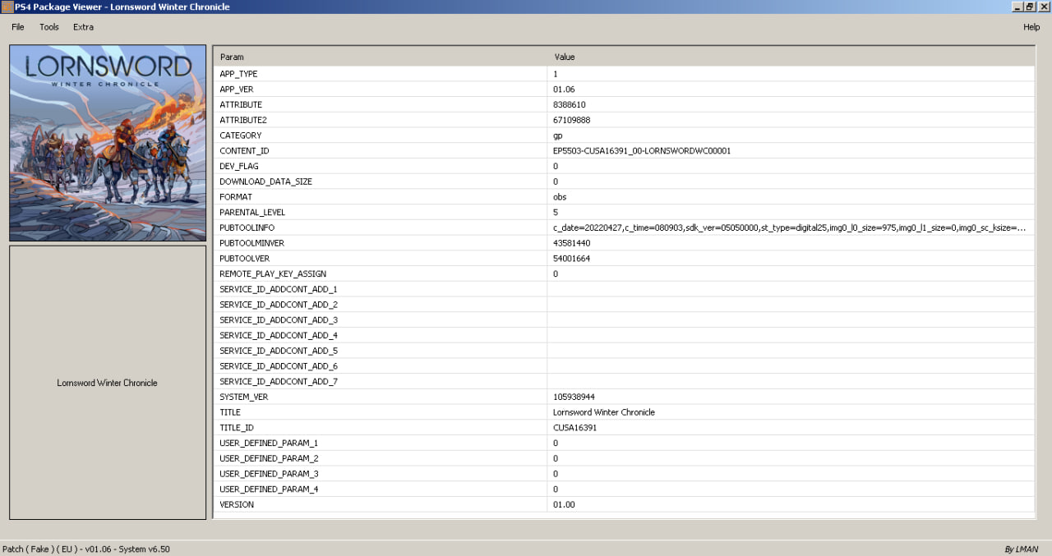This screenshot has width=1052, height=556.
Task: Select the game title label below the cover art
Action: point(107,384)
